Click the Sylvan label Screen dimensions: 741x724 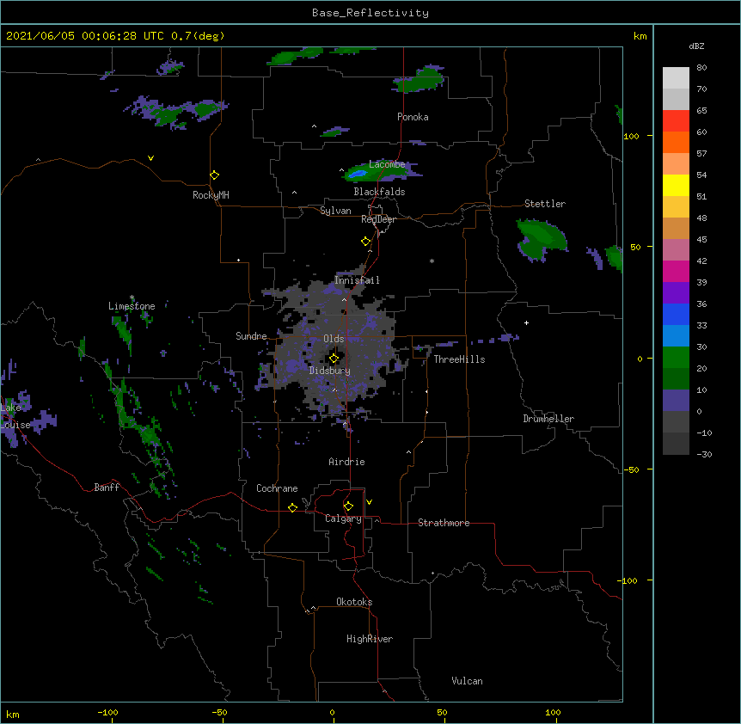pos(335,211)
